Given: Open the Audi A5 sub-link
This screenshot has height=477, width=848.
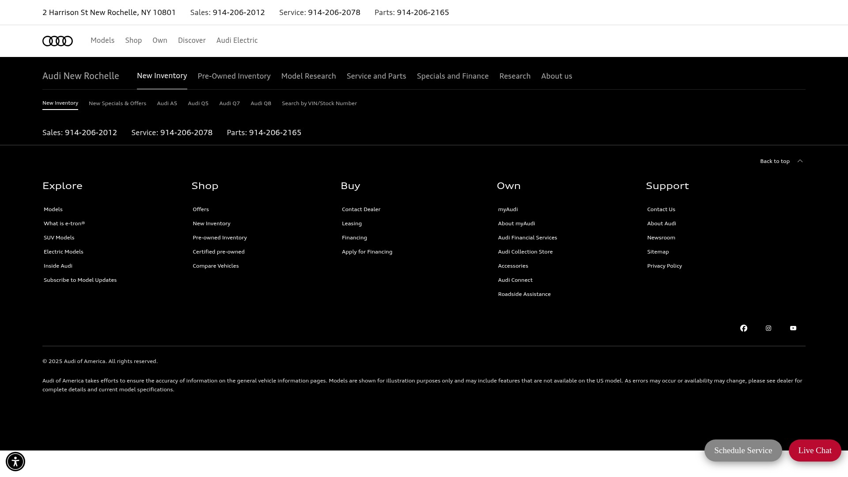Looking at the screenshot, I should coord(167,103).
